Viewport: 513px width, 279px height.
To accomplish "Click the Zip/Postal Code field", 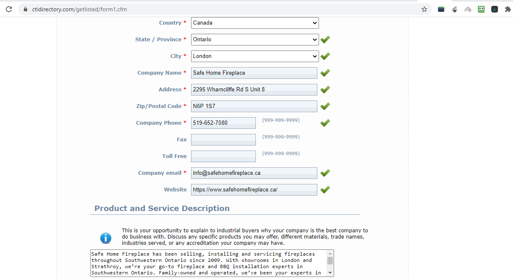I will [254, 106].
